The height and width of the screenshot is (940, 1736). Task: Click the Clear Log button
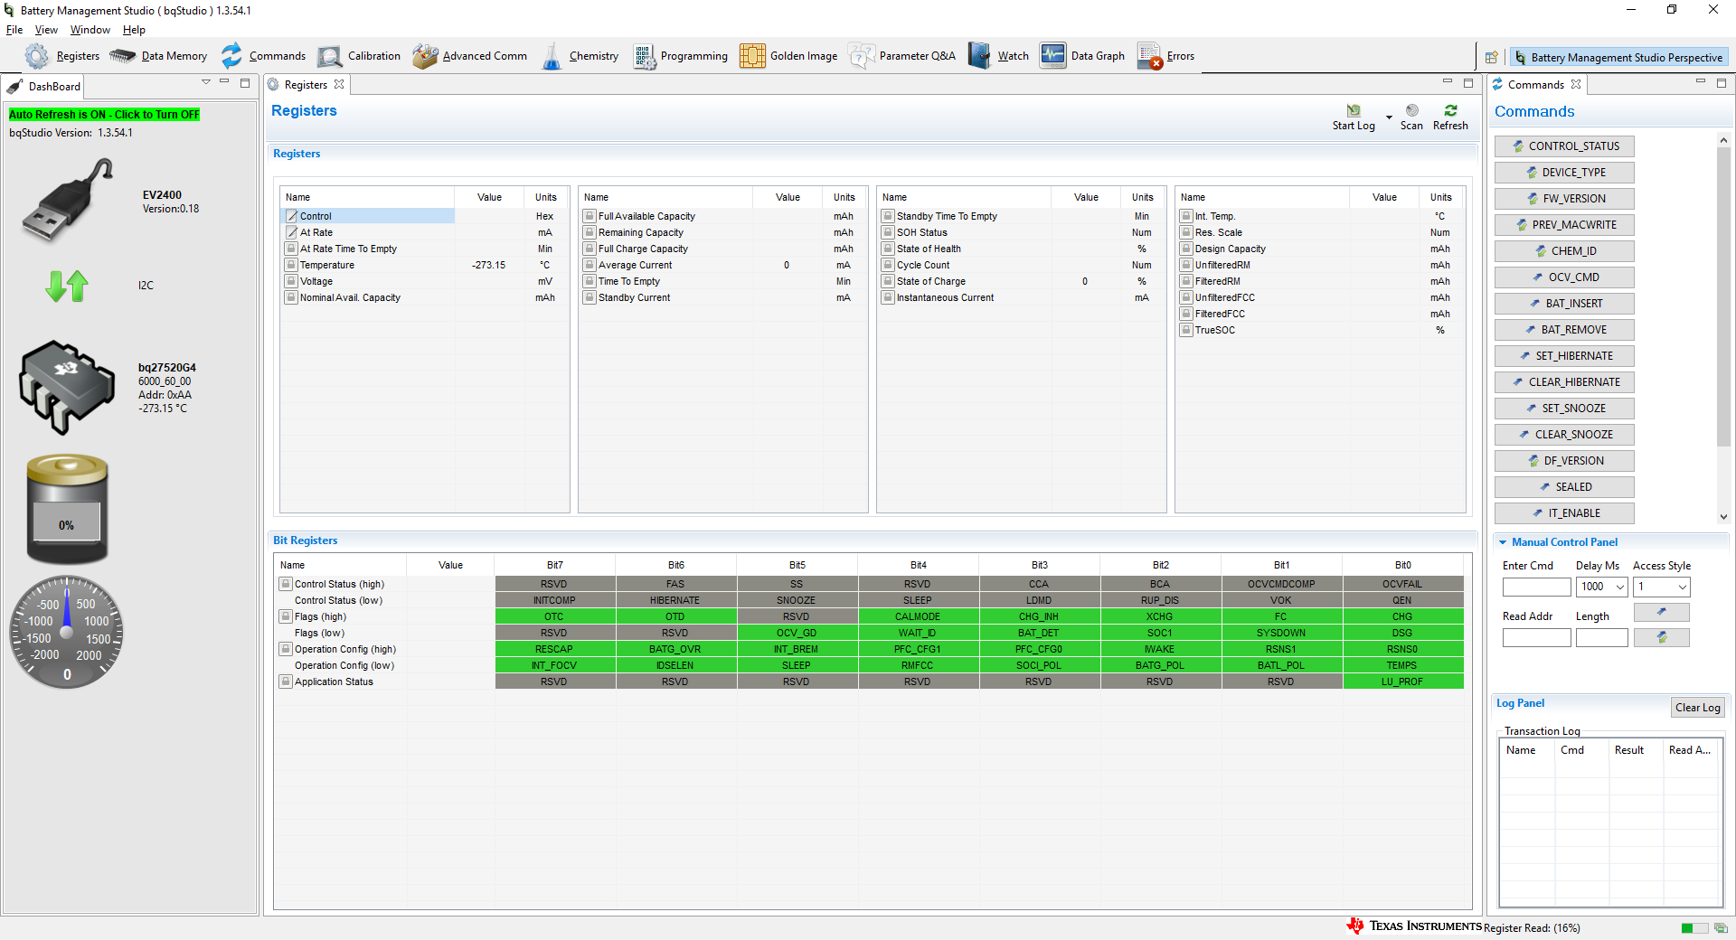pos(1697,708)
